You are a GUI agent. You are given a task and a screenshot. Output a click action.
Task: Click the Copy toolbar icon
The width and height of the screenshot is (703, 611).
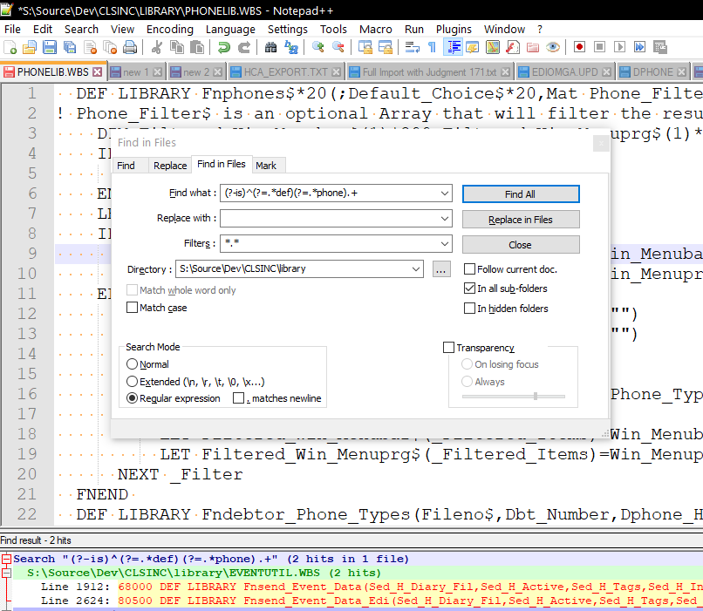point(177,47)
